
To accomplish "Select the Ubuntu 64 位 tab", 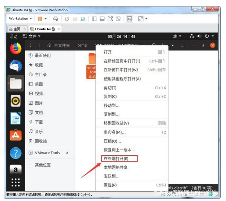I will pos(45,29).
